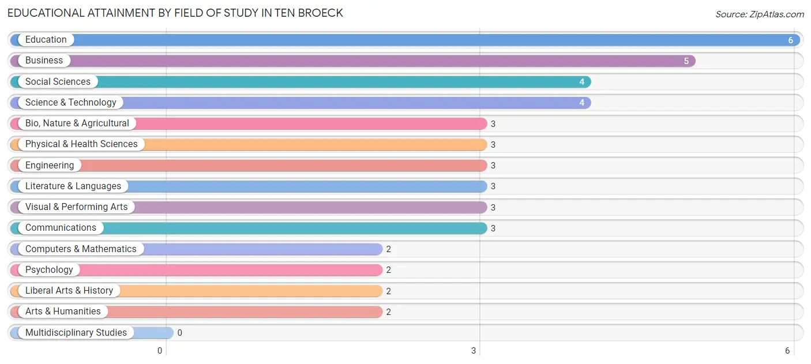
Task: Click the Education bar label
Action: pyautogui.click(x=46, y=40)
